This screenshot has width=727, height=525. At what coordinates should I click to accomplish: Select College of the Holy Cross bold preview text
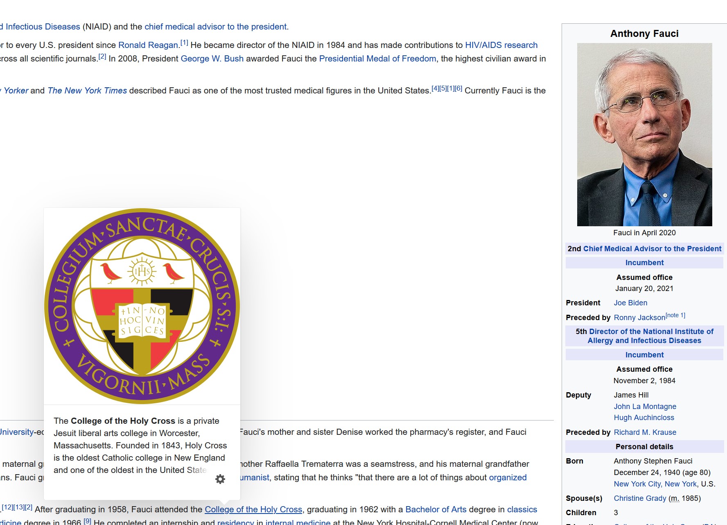(123, 421)
